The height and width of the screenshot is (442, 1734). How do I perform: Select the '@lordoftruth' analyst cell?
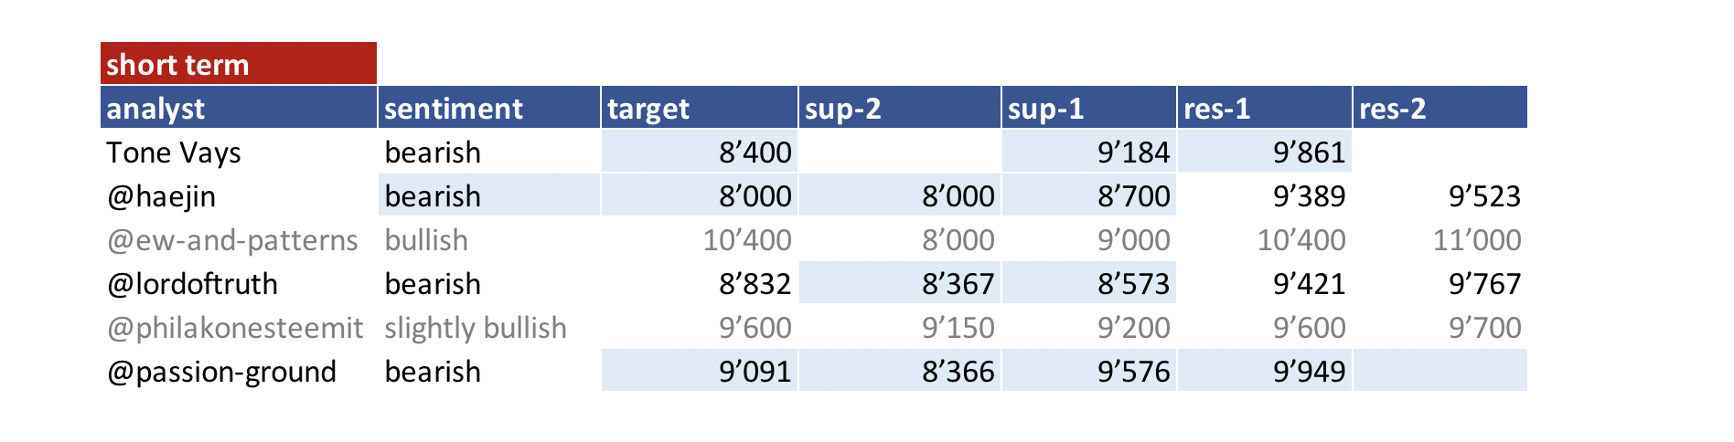point(192,284)
